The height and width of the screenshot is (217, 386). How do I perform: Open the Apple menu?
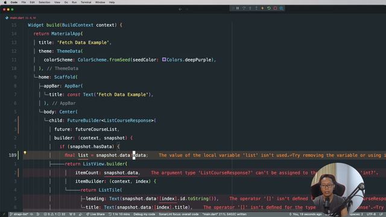5,2
